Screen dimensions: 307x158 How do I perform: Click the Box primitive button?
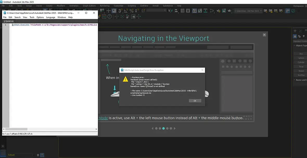(301, 54)
